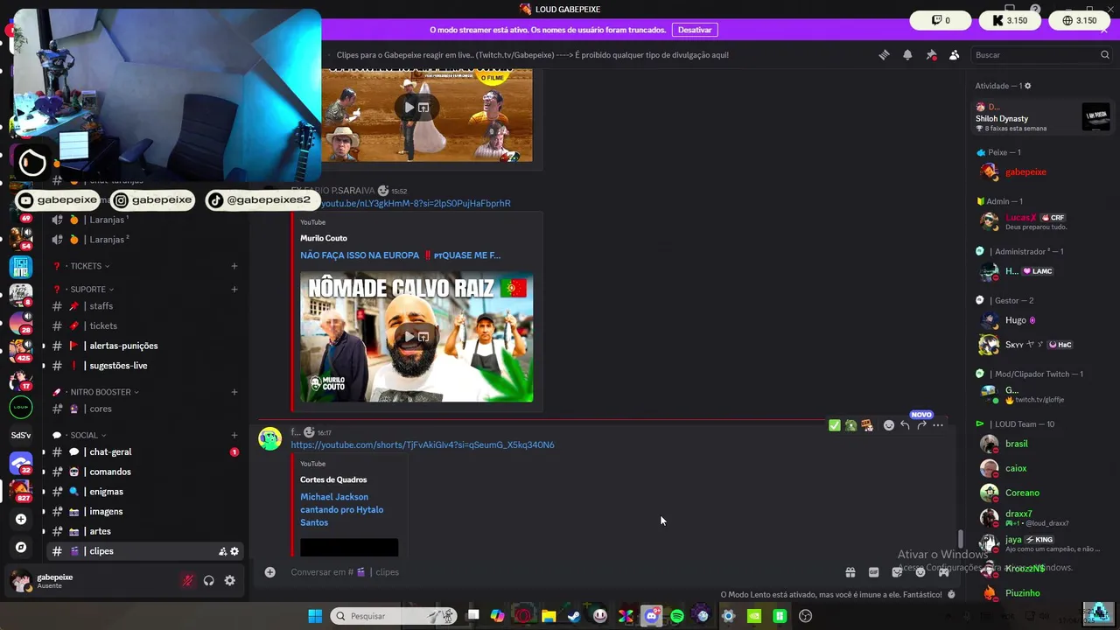Open NÃO FAÇA ISSO NA EUROPA title link

click(400, 255)
